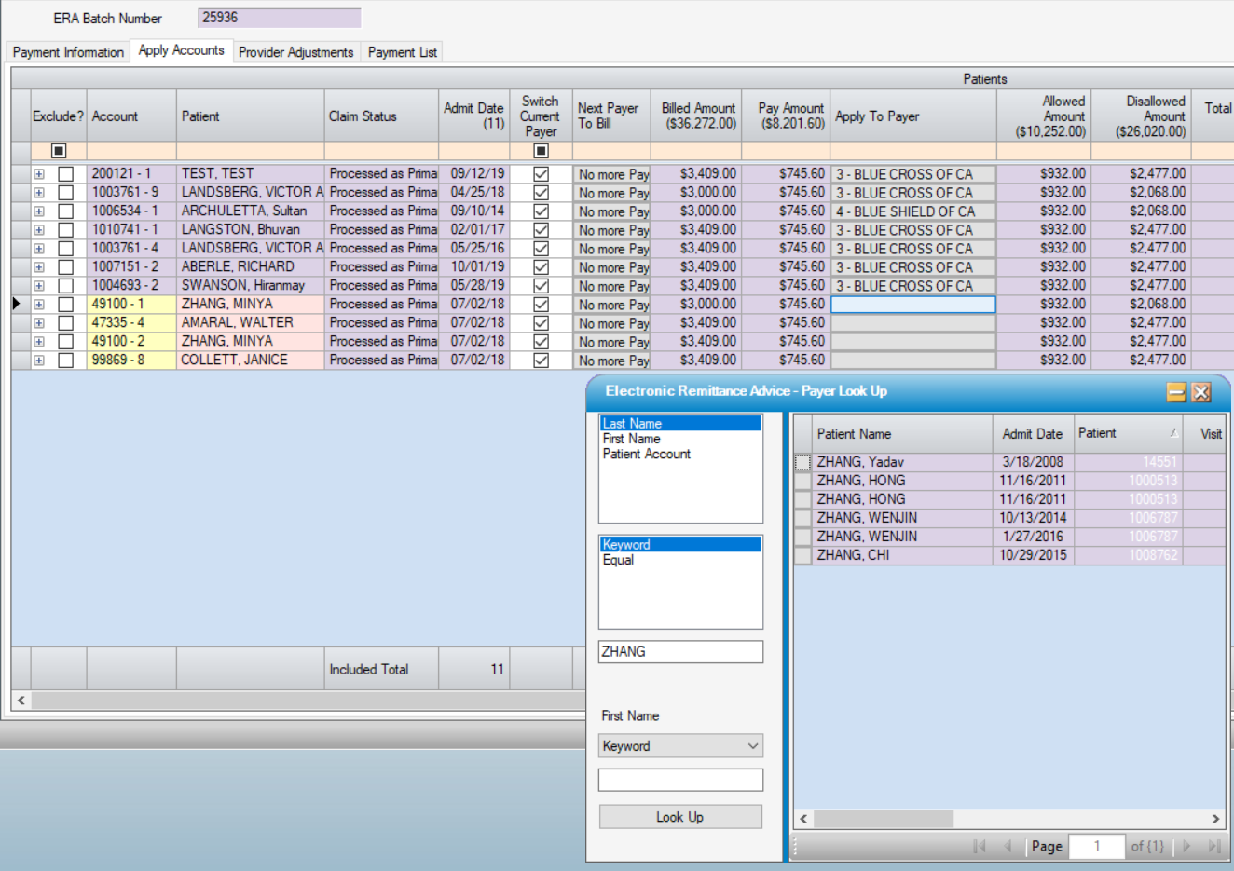
Task: Click No more Pay button for SWANSON row
Action: click(x=612, y=286)
